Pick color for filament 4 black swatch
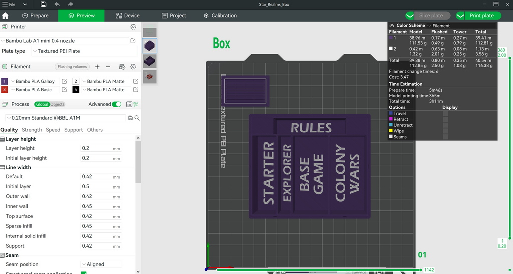The width and height of the screenshot is (513, 274). coord(76,90)
